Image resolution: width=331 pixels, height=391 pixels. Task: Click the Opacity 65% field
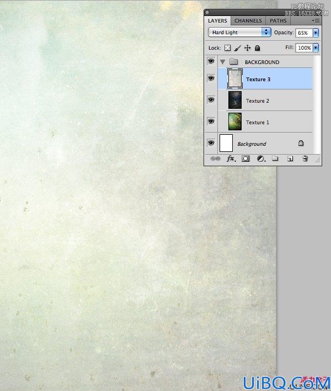(x=304, y=33)
